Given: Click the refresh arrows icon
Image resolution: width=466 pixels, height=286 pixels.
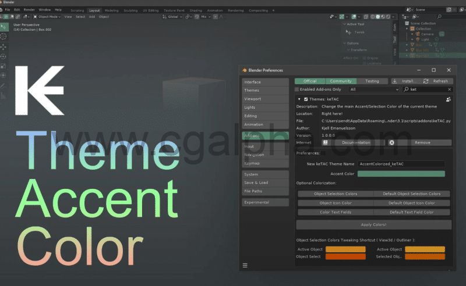Looking at the screenshot, I should tap(426, 81).
